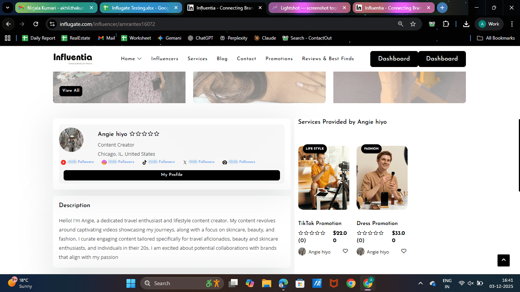This screenshot has height=292, width=520.
Task: Open the tab search dropdown arrow
Action: pyautogui.click(x=7, y=8)
